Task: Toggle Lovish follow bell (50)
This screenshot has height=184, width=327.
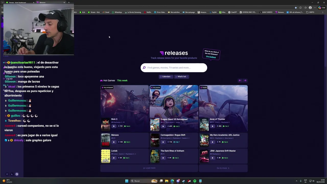Action: pos(120,158)
